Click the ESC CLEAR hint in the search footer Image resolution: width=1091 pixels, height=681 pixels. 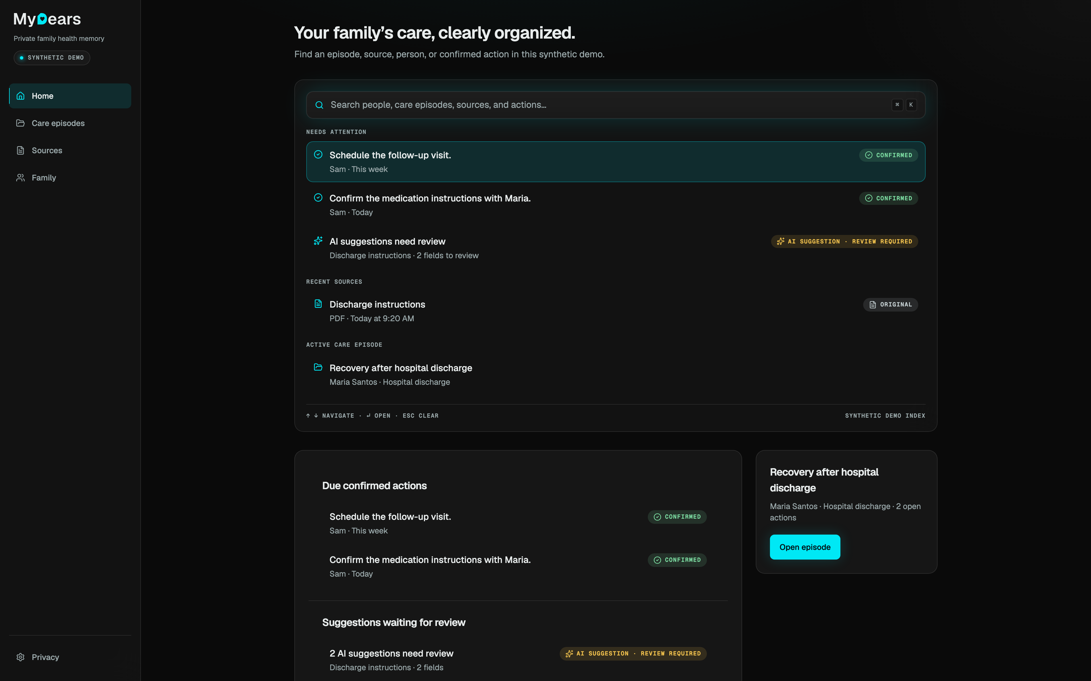(420, 416)
